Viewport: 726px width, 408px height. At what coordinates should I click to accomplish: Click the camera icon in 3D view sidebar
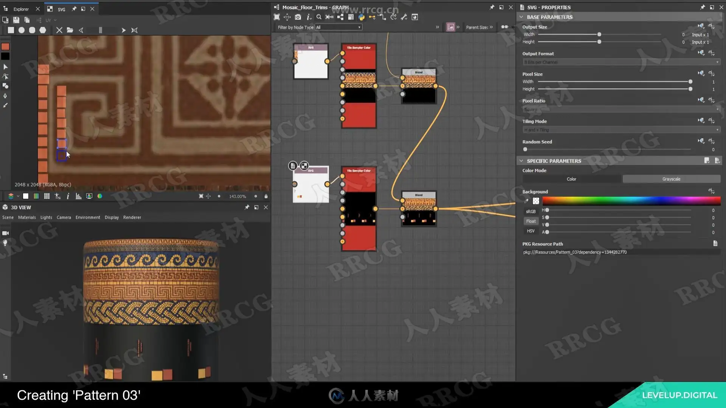pyautogui.click(x=5, y=233)
